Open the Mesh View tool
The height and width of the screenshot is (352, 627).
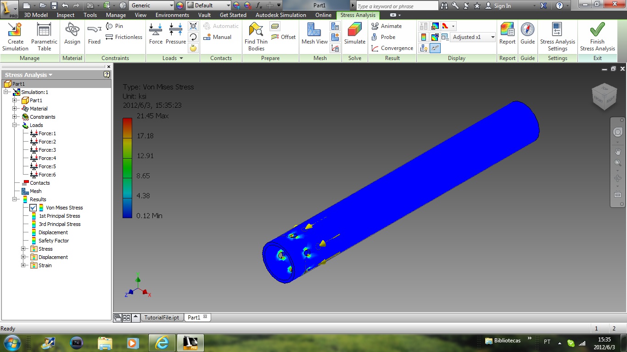coord(314,36)
